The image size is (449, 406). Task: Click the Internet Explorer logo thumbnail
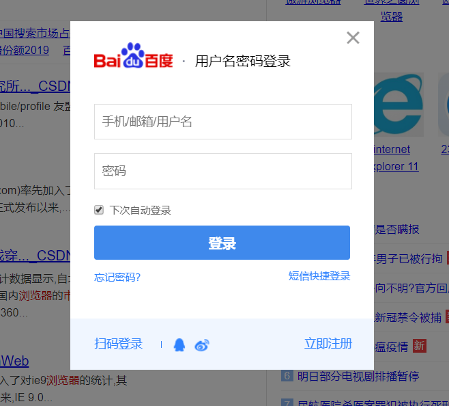399,105
